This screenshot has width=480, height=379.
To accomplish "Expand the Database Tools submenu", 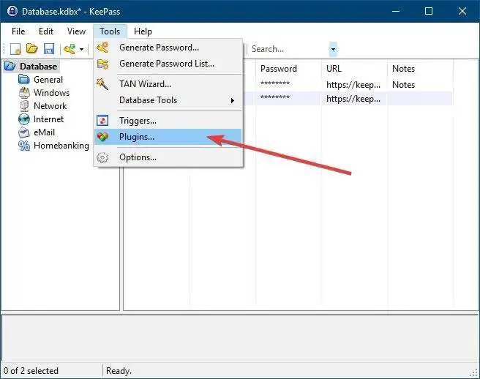I will tap(168, 100).
